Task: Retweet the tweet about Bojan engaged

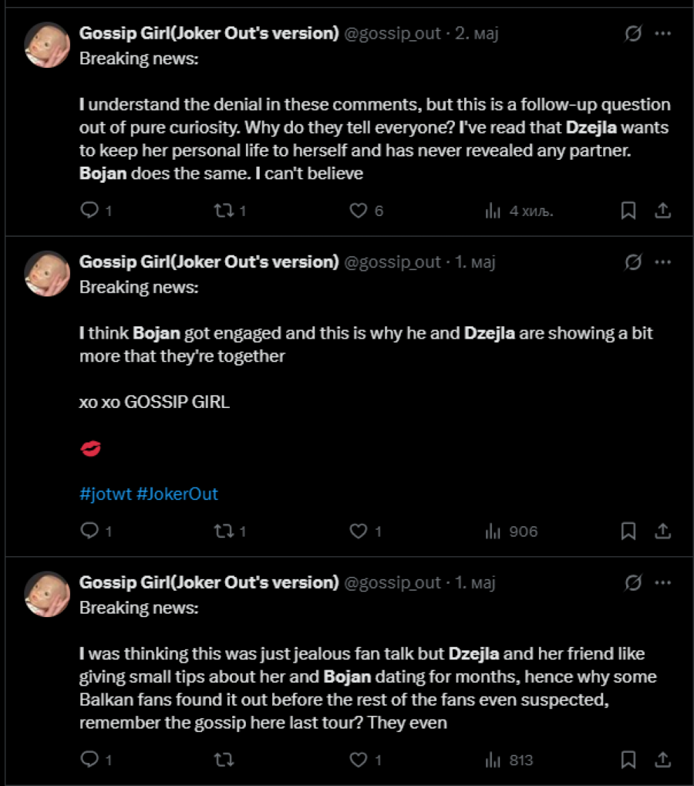Action: coord(224,531)
